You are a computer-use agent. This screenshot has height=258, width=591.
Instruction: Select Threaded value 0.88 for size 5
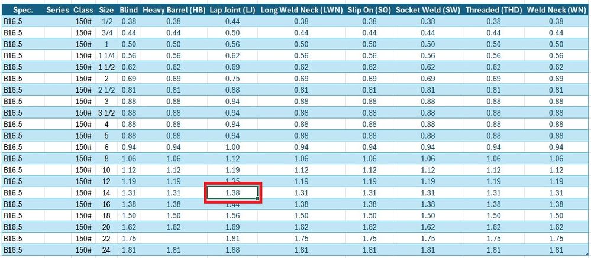pyautogui.click(x=493, y=136)
